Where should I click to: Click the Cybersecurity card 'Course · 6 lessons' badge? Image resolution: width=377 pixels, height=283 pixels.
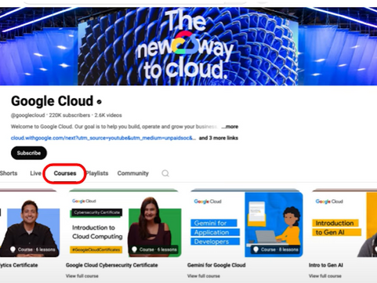coord(154,249)
